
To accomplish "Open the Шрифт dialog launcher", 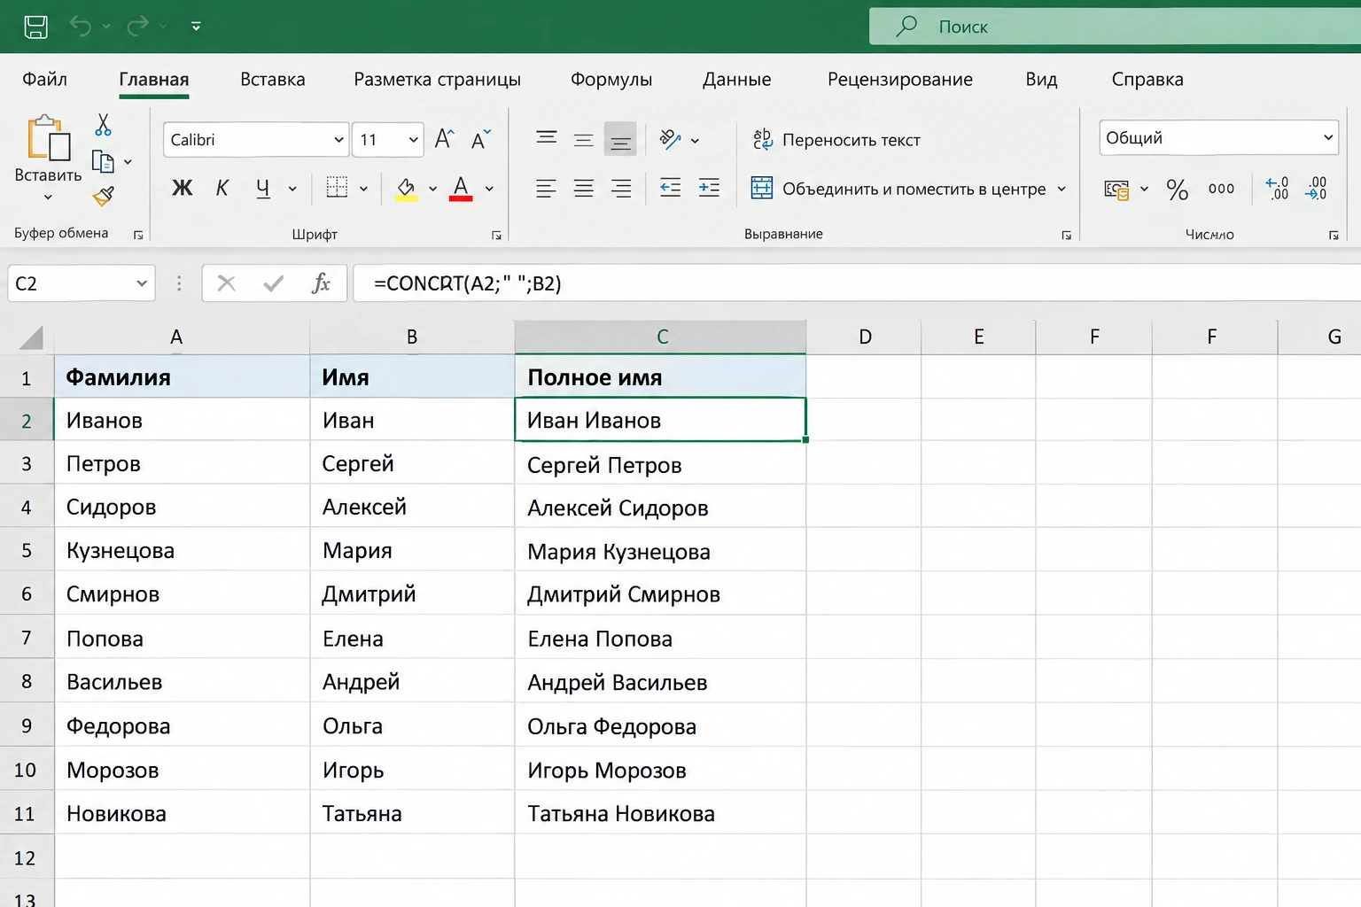I will coord(496,235).
